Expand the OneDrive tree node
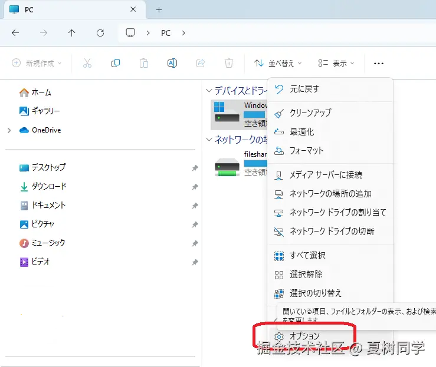Screen dimensions: 436x367 [9, 130]
